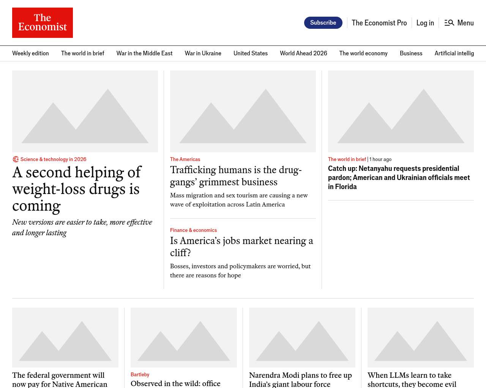Open The Americas section label
Image resolution: width=486 pixels, height=388 pixels.
point(185,160)
